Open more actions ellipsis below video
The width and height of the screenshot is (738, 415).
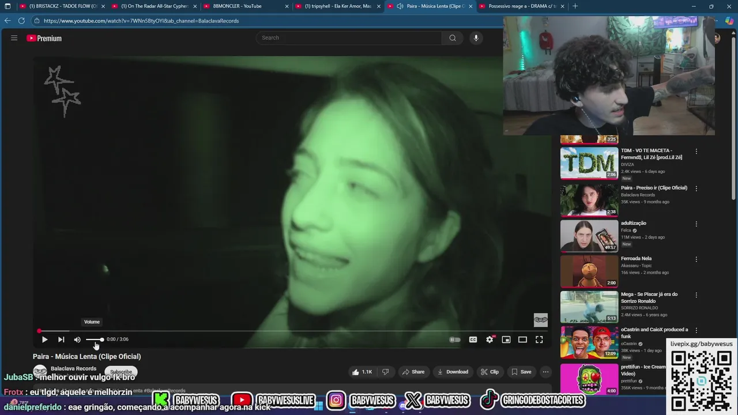[545, 372]
